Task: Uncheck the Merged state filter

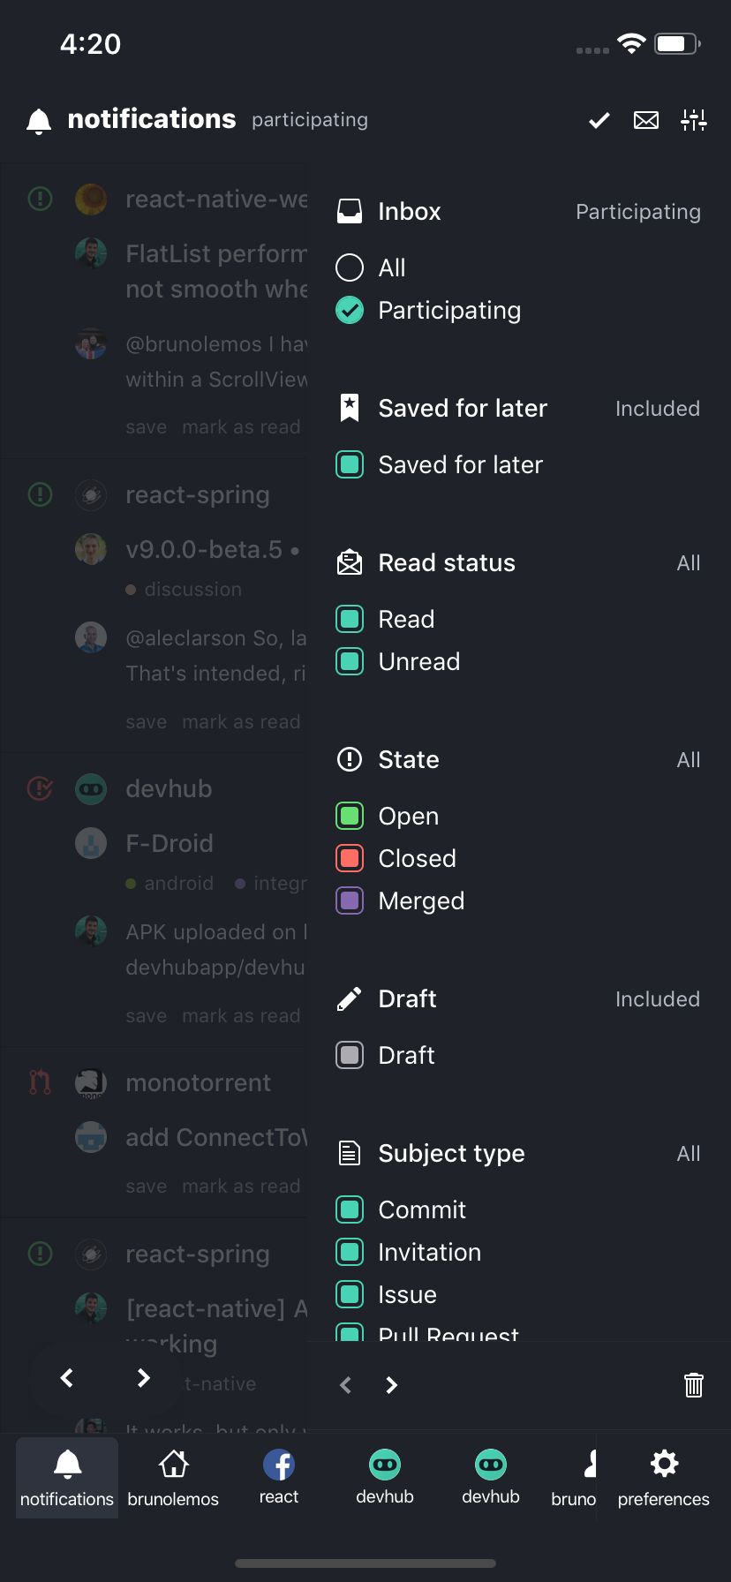Action: (350, 900)
